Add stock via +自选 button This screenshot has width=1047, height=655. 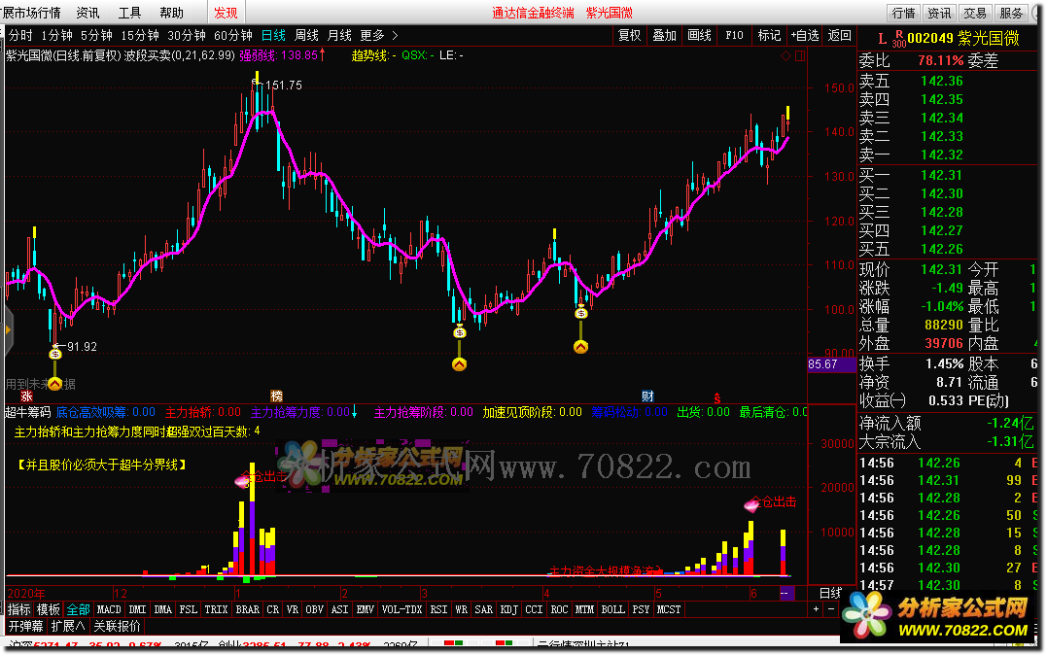(x=805, y=35)
